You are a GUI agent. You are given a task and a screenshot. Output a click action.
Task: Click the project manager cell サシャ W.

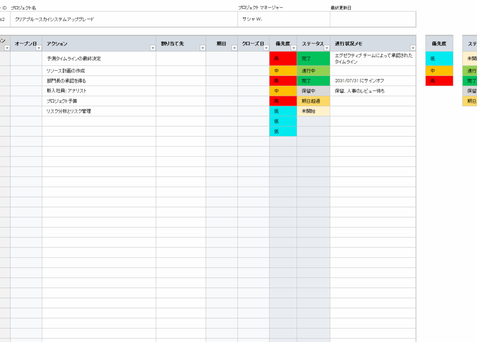pos(284,19)
